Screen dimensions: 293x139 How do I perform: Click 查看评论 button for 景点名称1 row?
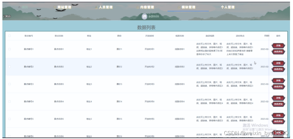pyautogui.click(x=278, y=52)
